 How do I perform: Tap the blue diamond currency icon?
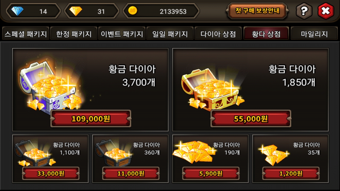coord(17,11)
